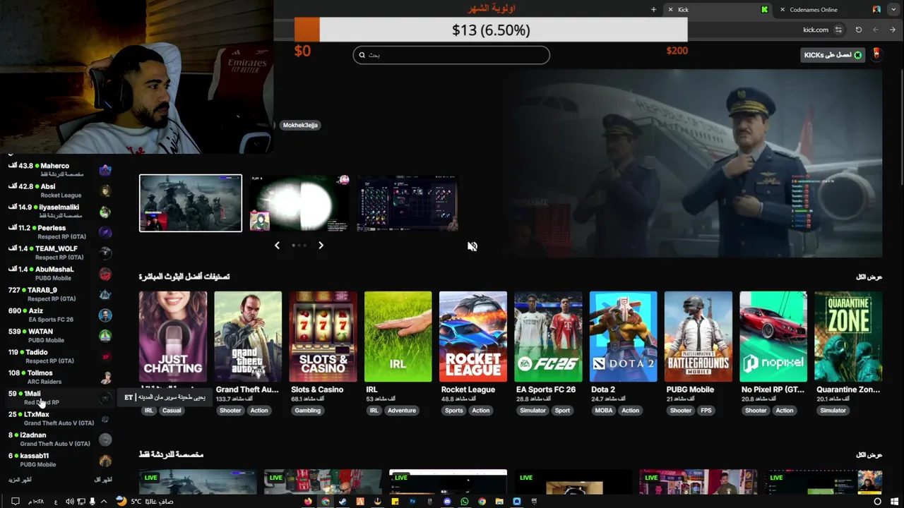Click the FPS tag under PUBG Mobile
The height and width of the screenshot is (508, 904).
click(x=706, y=410)
